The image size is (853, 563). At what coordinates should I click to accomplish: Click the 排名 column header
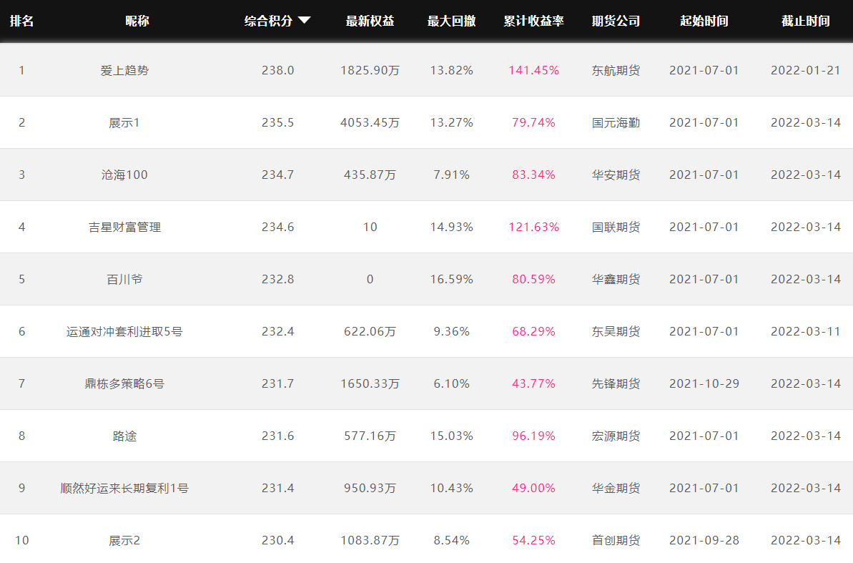click(21, 21)
